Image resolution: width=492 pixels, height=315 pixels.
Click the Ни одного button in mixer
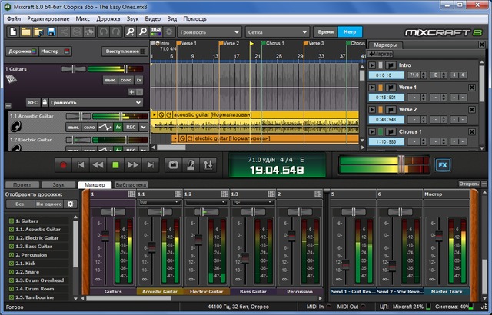coord(48,204)
